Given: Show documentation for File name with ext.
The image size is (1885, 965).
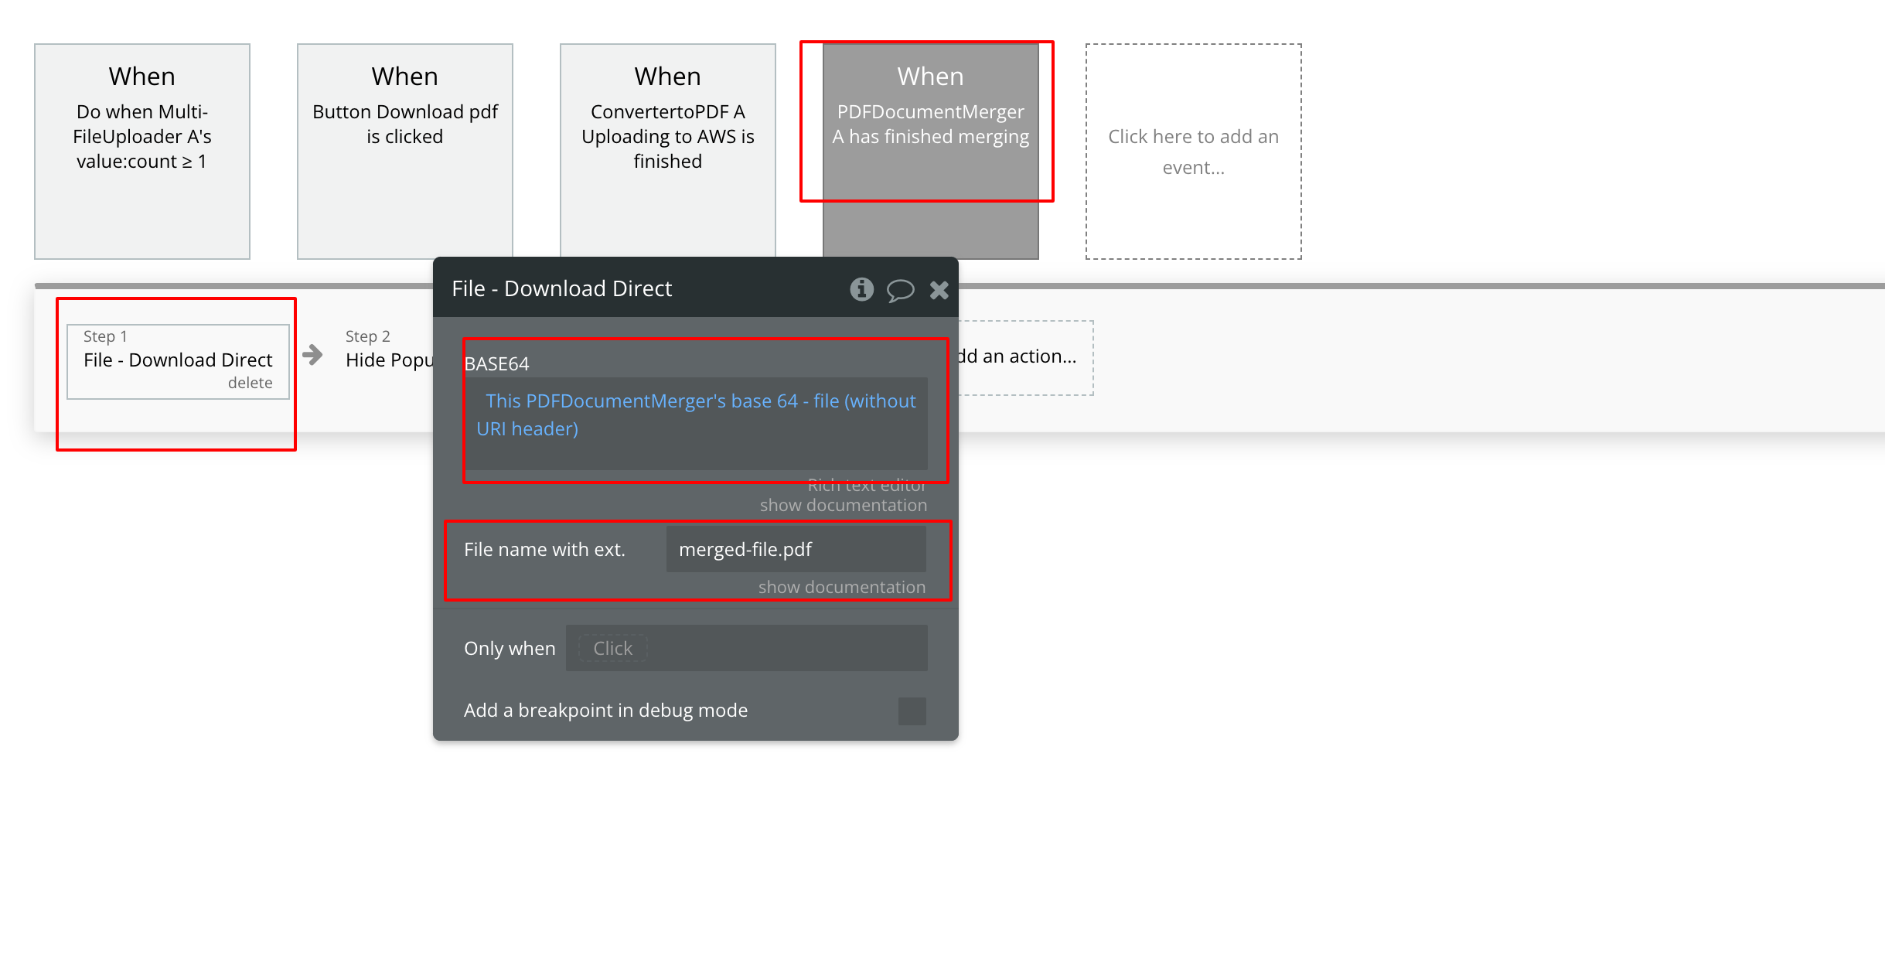Looking at the screenshot, I should point(841,587).
